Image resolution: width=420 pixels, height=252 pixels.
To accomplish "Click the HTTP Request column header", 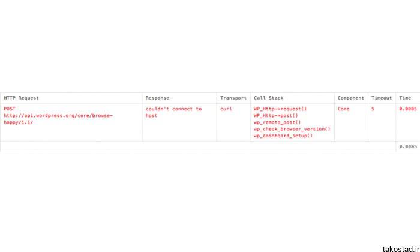I will tap(21, 98).
